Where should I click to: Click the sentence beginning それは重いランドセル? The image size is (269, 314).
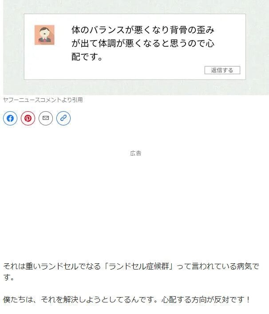(x=131, y=272)
